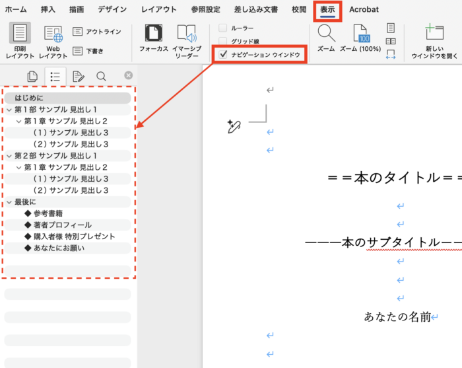Click the あなたの名前 text line
Viewport: 462px width, 368px height.
(397, 317)
